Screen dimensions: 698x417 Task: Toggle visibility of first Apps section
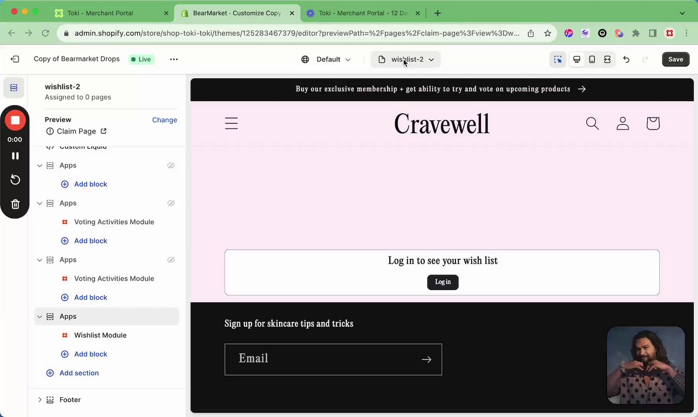pyautogui.click(x=171, y=165)
